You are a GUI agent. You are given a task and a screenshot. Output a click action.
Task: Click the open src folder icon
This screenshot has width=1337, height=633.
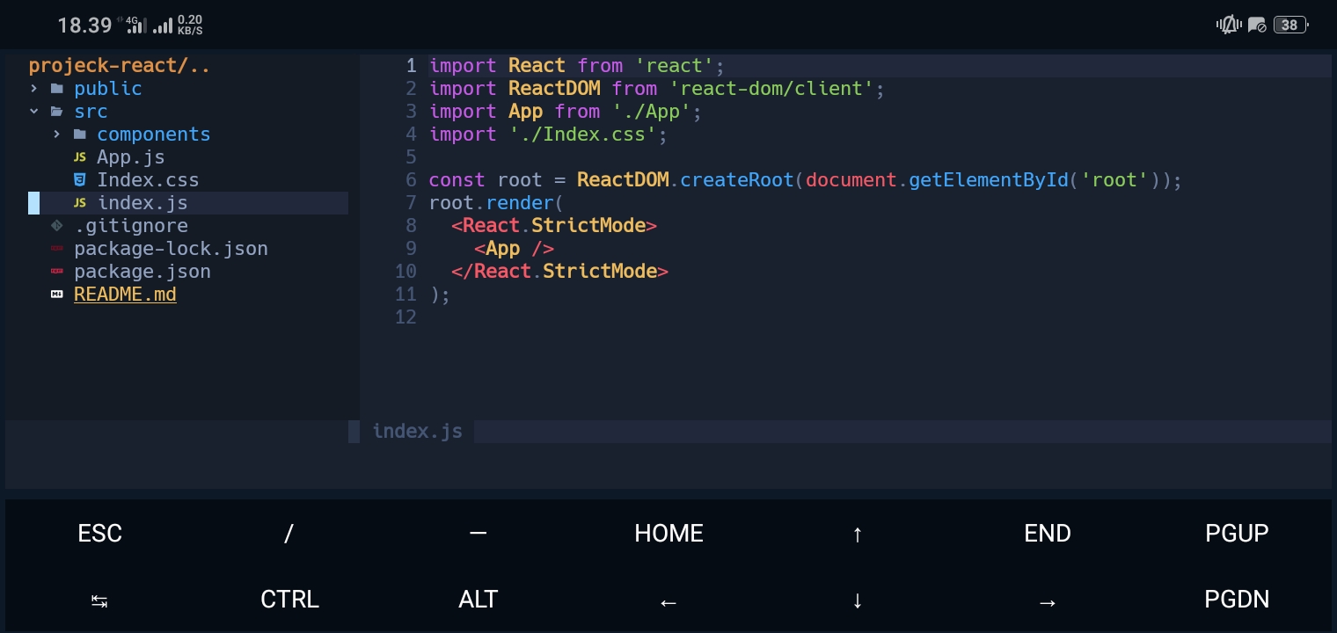point(57,112)
